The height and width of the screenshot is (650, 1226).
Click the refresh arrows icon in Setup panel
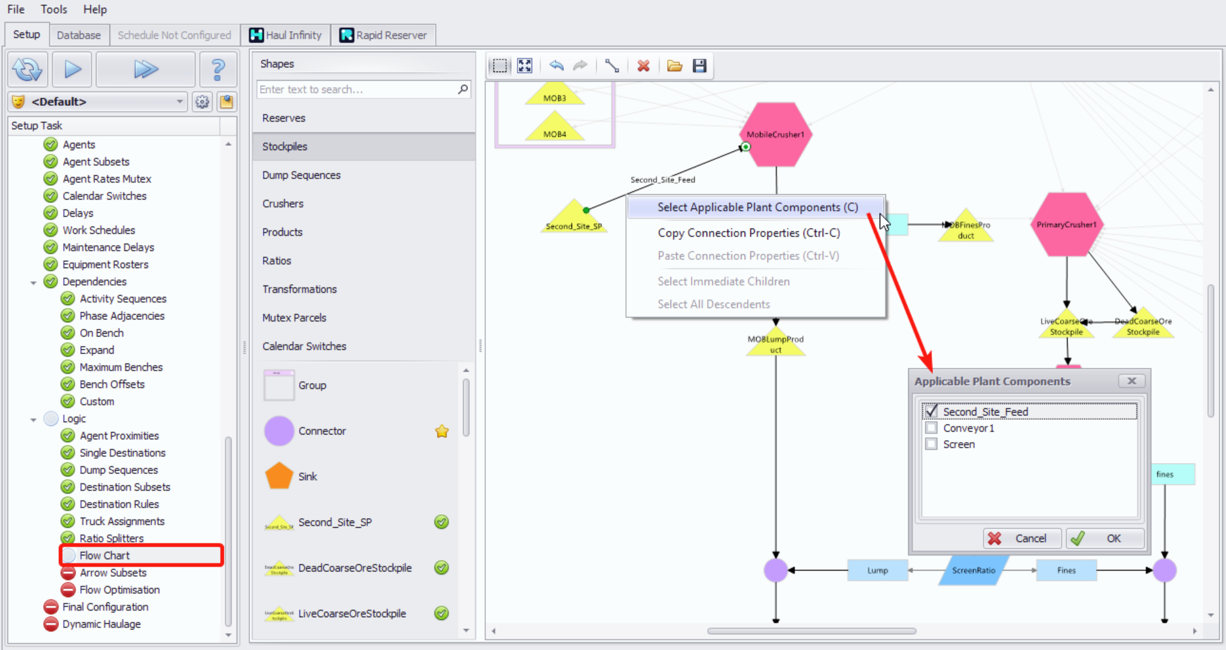click(x=27, y=69)
